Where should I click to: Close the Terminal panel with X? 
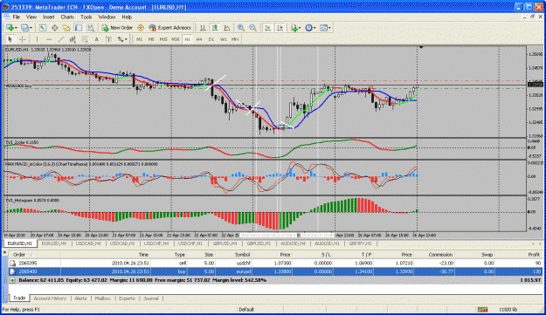click(5, 253)
